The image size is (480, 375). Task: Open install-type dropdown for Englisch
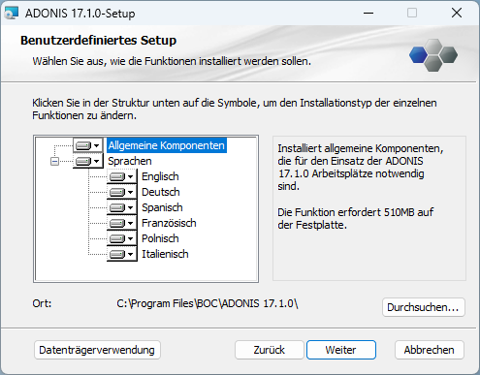coord(122,176)
